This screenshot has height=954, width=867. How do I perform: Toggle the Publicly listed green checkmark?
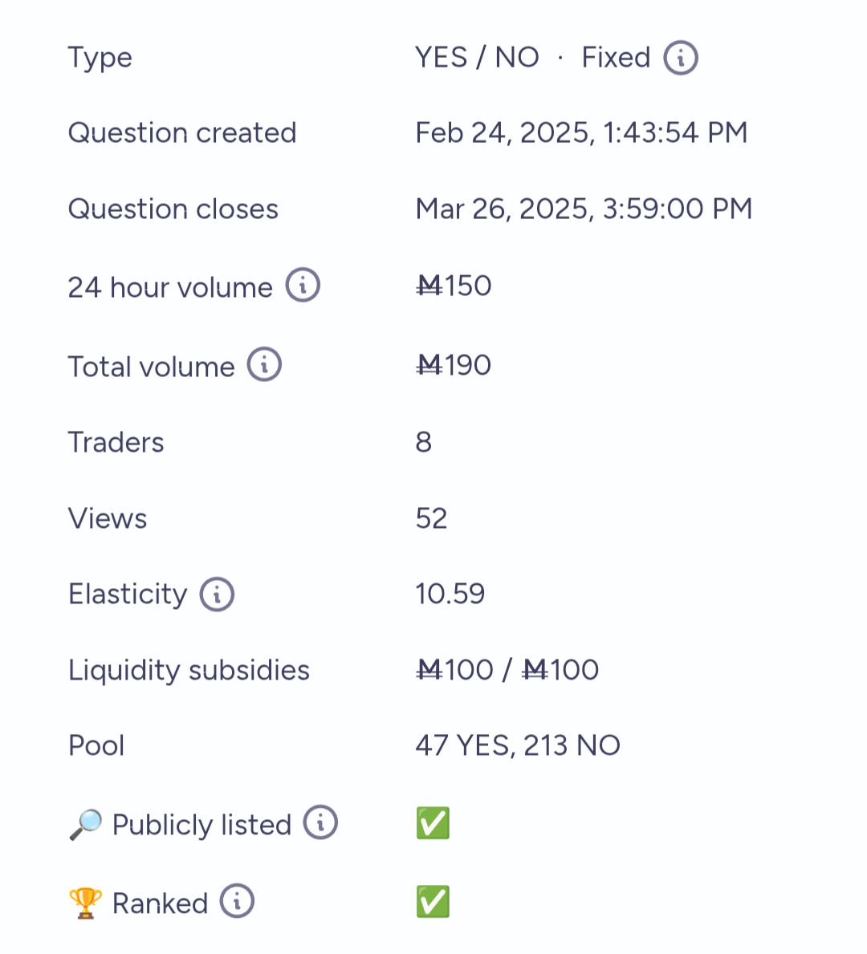(x=433, y=823)
